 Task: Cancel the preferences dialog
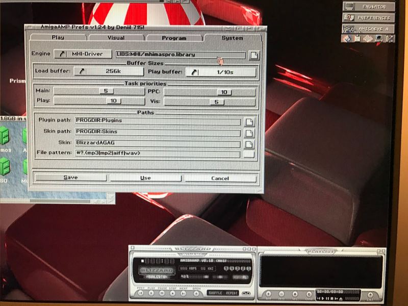(220, 178)
